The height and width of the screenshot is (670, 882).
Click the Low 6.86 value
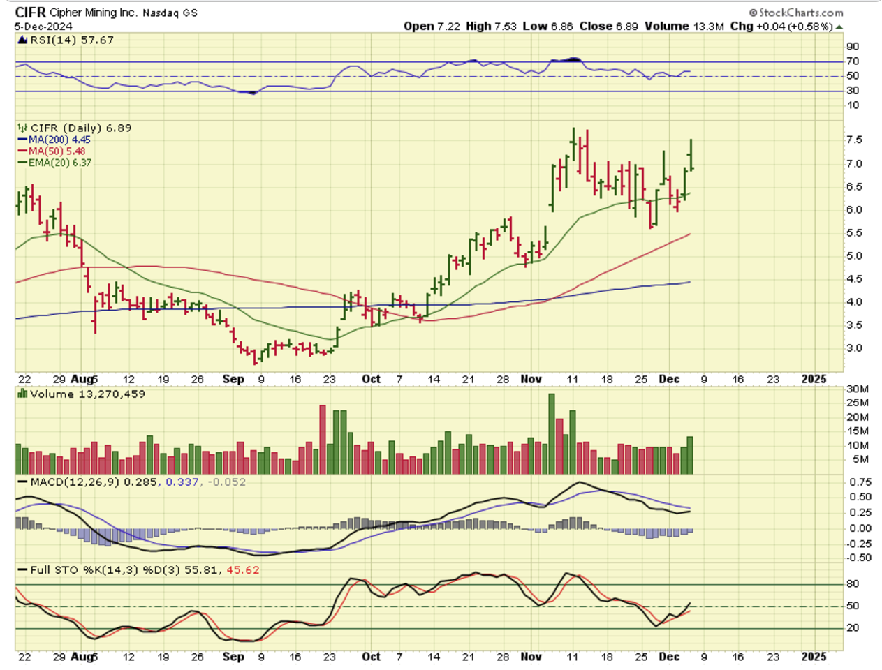pos(548,26)
